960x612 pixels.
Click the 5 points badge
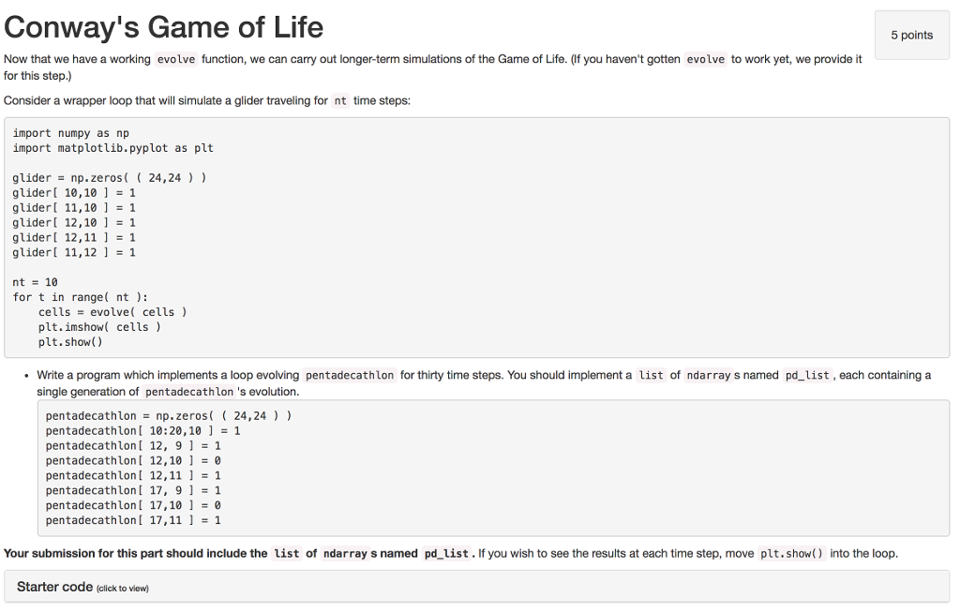[x=911, y=35]
